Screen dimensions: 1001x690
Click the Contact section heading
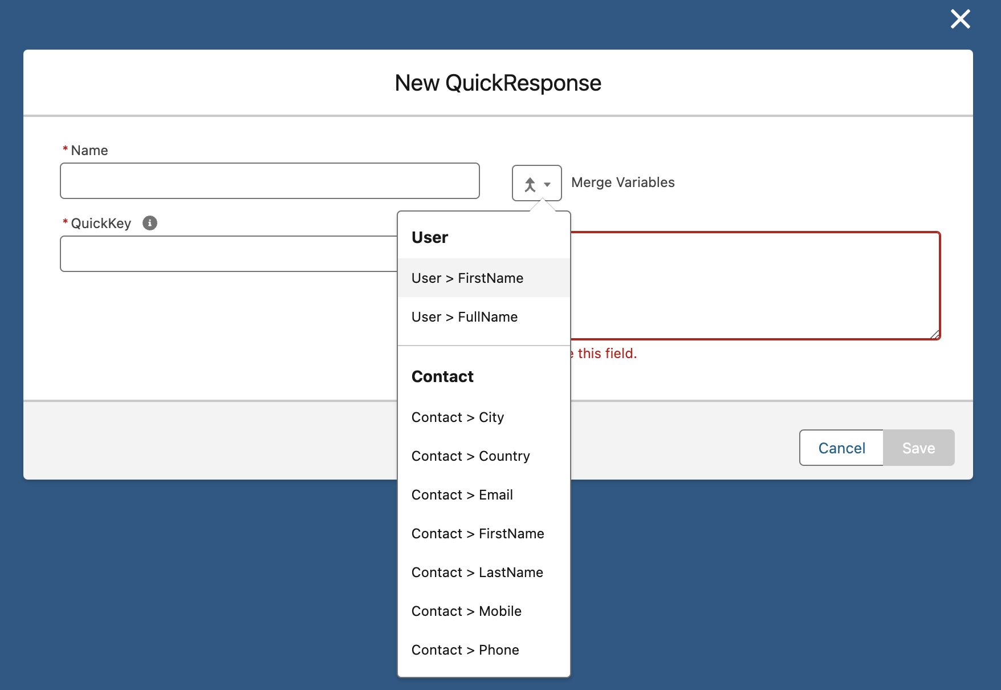click(442, 376)
